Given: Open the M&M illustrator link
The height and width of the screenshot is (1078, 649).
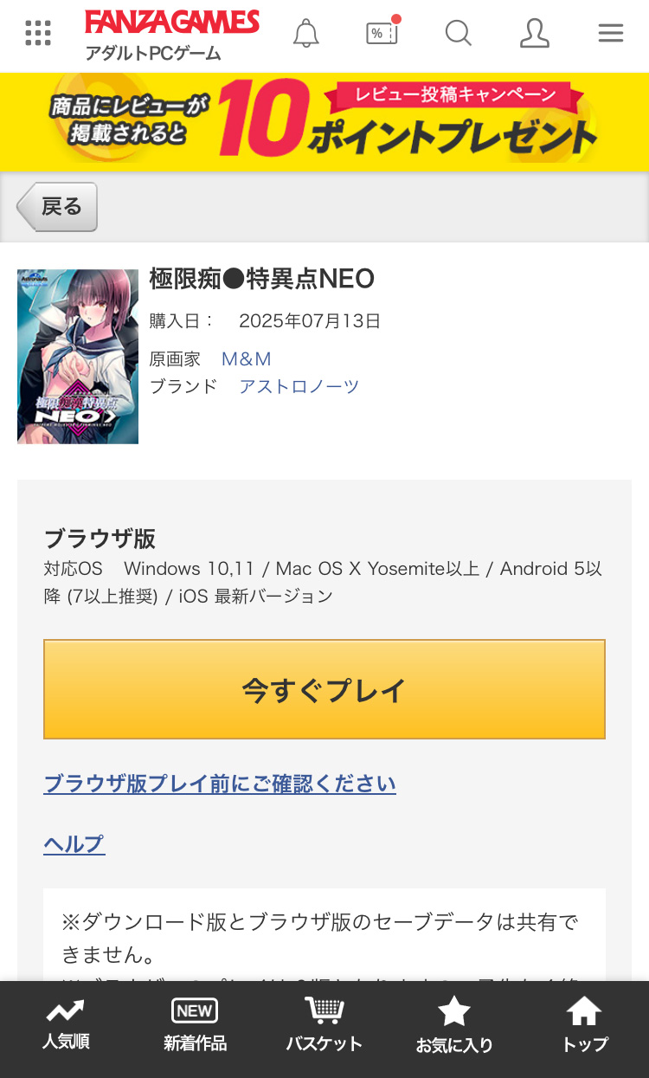Looking at the screenshot, I should (x=247, y=358).
